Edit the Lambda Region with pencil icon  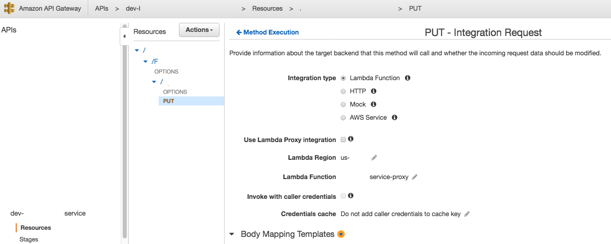[374, 158]
